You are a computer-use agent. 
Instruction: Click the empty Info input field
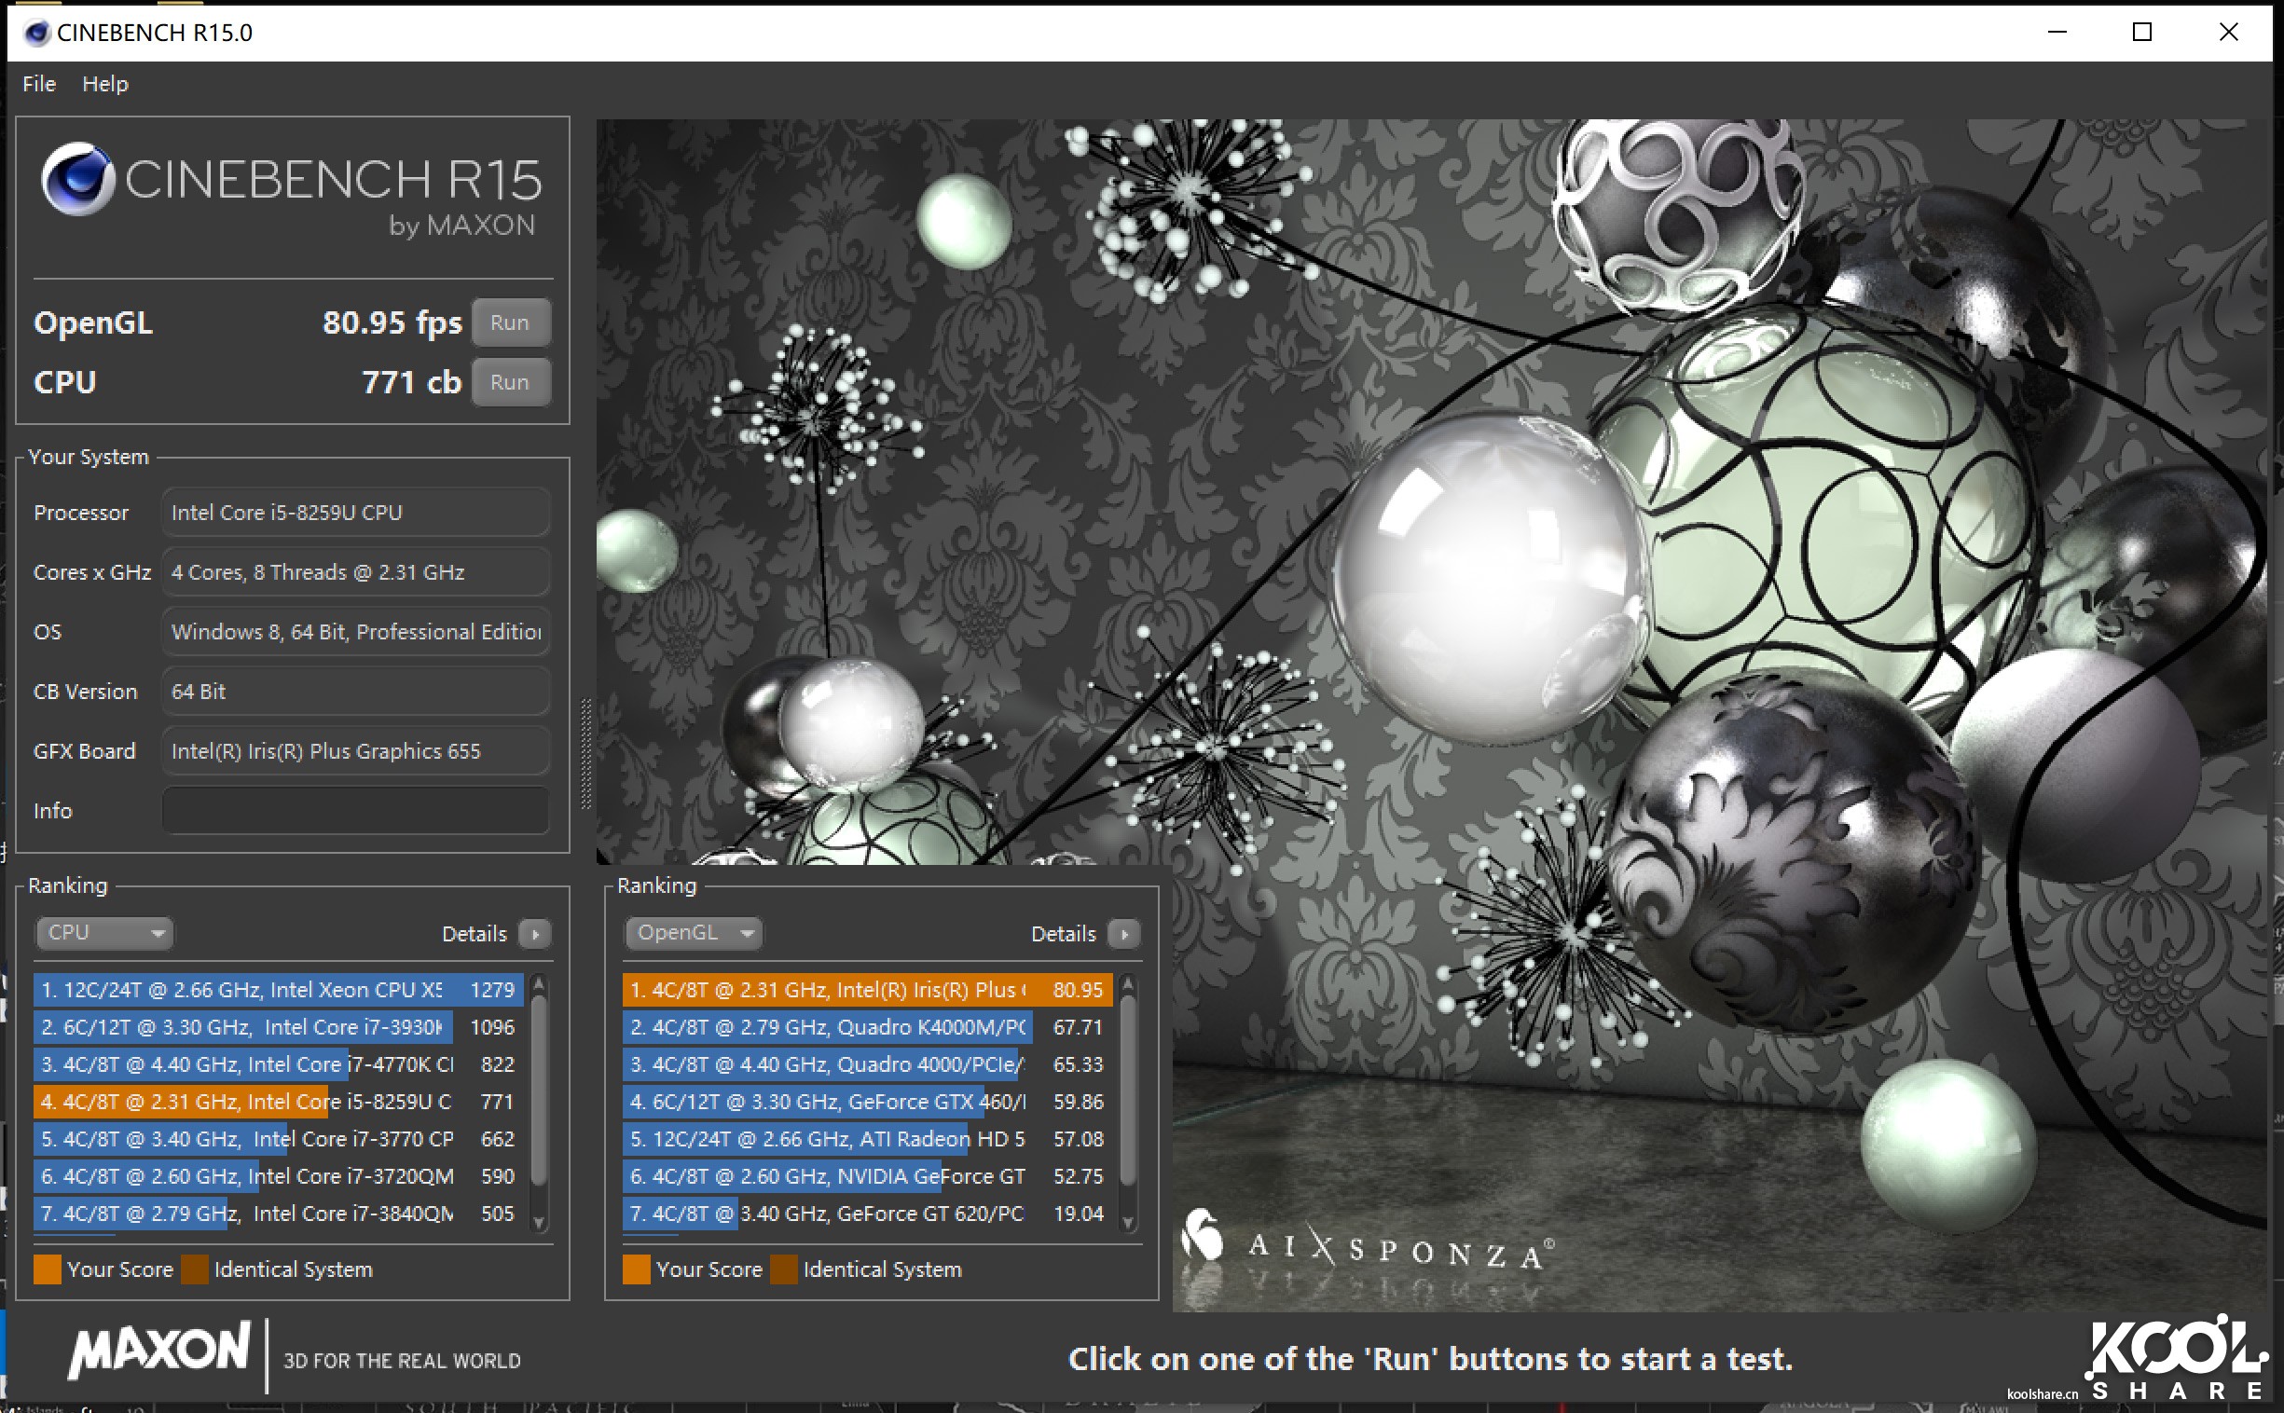point(355,810)
